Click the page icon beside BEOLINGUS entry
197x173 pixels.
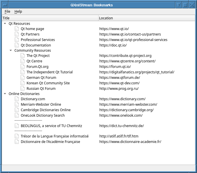[17, 126]
